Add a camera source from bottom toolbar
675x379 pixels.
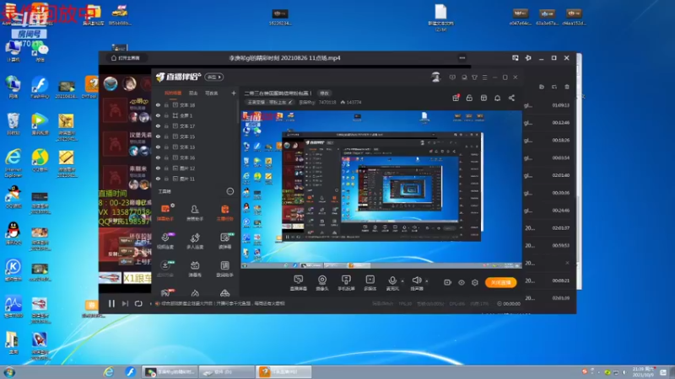tap(322, 283)
